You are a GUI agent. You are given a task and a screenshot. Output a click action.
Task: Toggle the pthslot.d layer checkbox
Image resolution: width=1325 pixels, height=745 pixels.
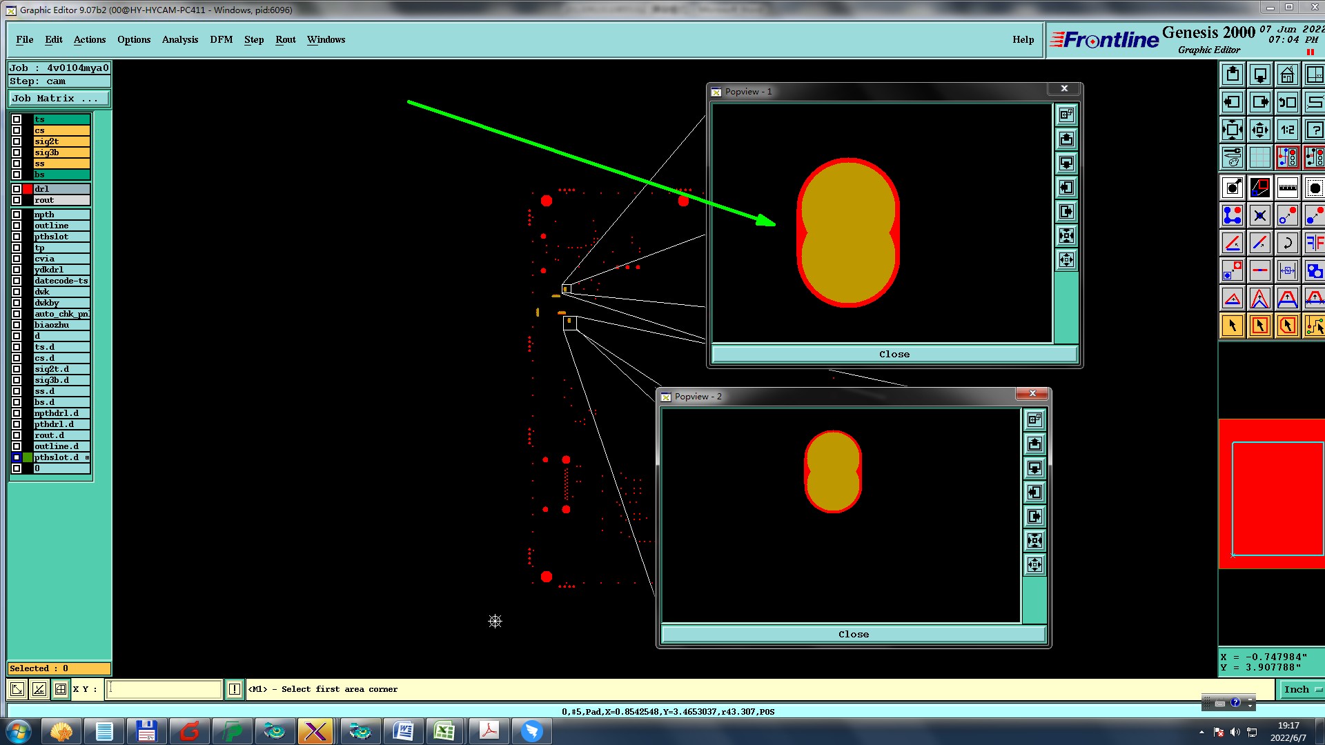(x=17, y=457)
